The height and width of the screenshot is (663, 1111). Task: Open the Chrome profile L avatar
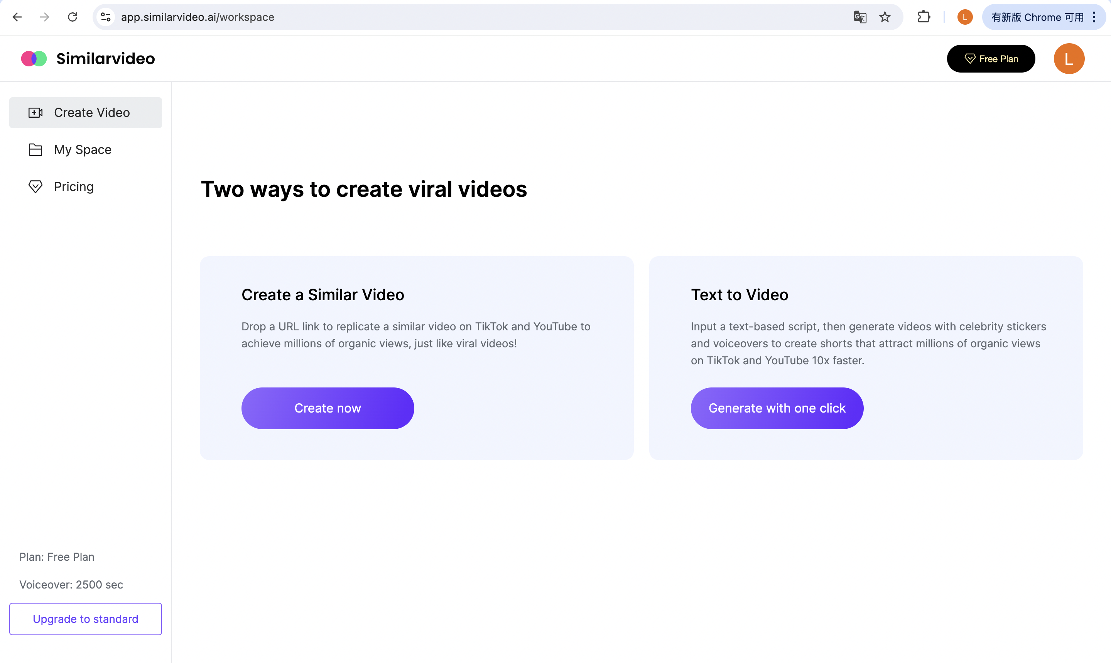pos(964,17)
